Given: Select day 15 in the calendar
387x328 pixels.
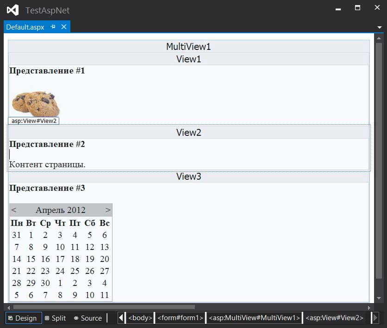Looking at the screenshot, I should tap(31, 259).
